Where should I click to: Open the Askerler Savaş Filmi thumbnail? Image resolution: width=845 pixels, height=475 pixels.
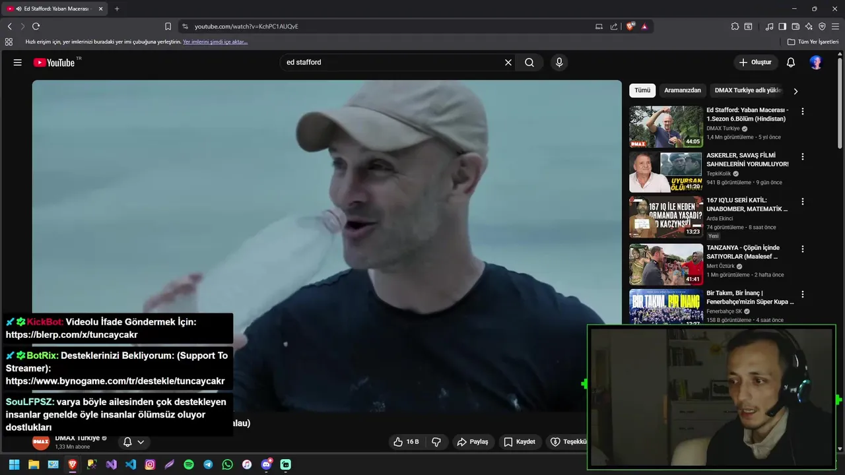pyautogui.click(x=666, y=172)
